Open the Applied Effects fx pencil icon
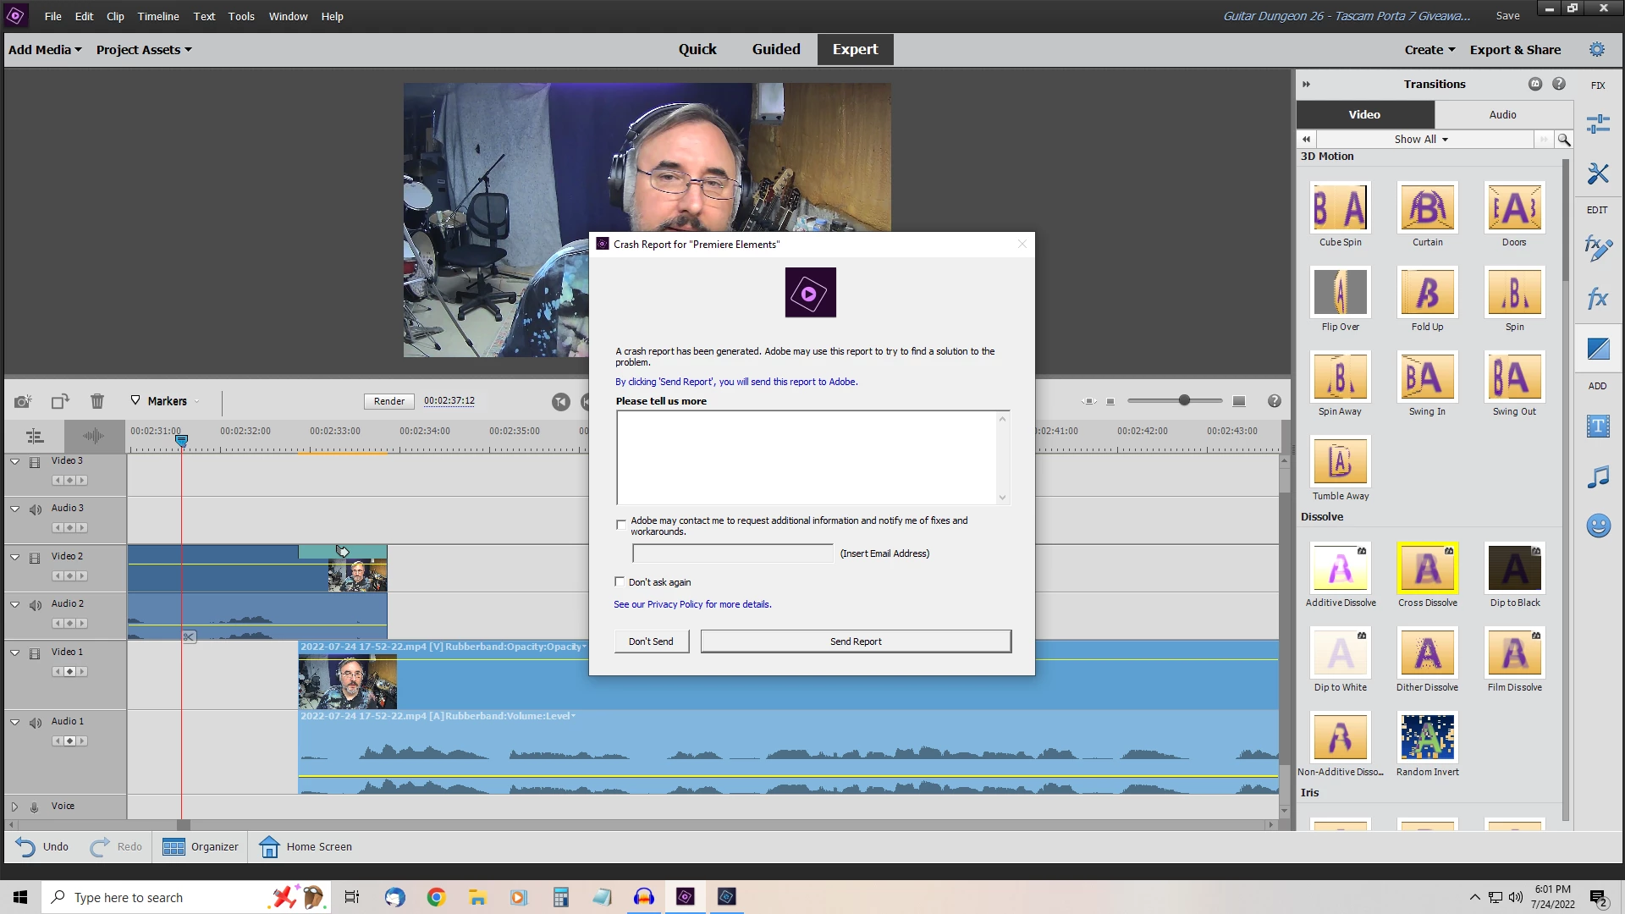The image size is (1625, 914). tap(1598, 248)
